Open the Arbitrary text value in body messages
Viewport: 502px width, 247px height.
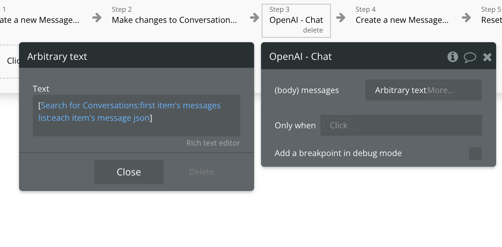(x=400, y=90)
